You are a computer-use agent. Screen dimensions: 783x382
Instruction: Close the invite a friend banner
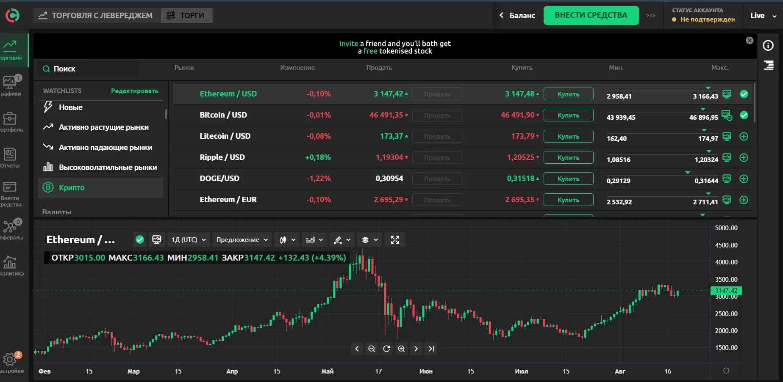point(750,40)
